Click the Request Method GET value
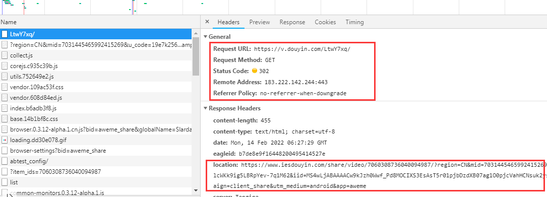This screenshot has width=547, height=197. point(270,60)
